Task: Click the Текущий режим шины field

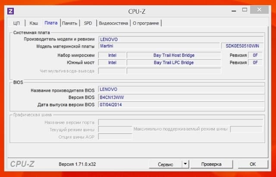Action: (x=115, y=130)
